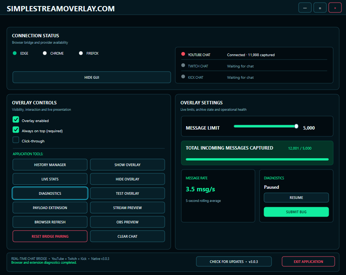
Task: Toggle the Always on top (required) checkbox
Action: 16,130
